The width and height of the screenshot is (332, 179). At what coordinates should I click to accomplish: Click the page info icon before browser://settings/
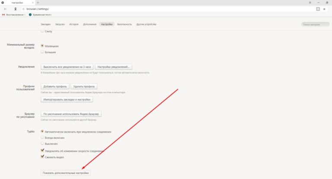tap(23, 9)
